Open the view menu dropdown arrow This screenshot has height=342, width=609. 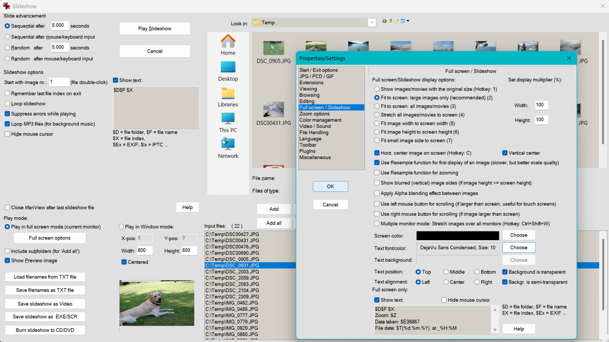408,21
